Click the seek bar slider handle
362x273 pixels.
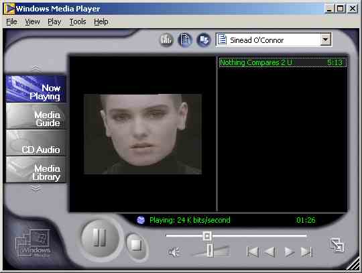(x=207, y=236)
